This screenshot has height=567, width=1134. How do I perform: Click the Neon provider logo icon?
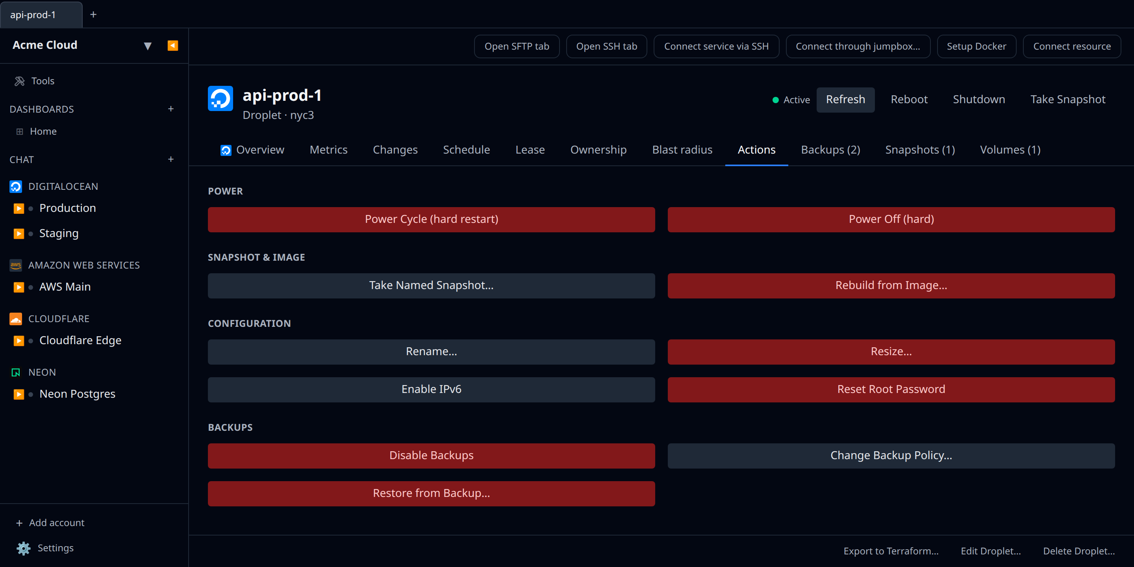click(16, 372)
